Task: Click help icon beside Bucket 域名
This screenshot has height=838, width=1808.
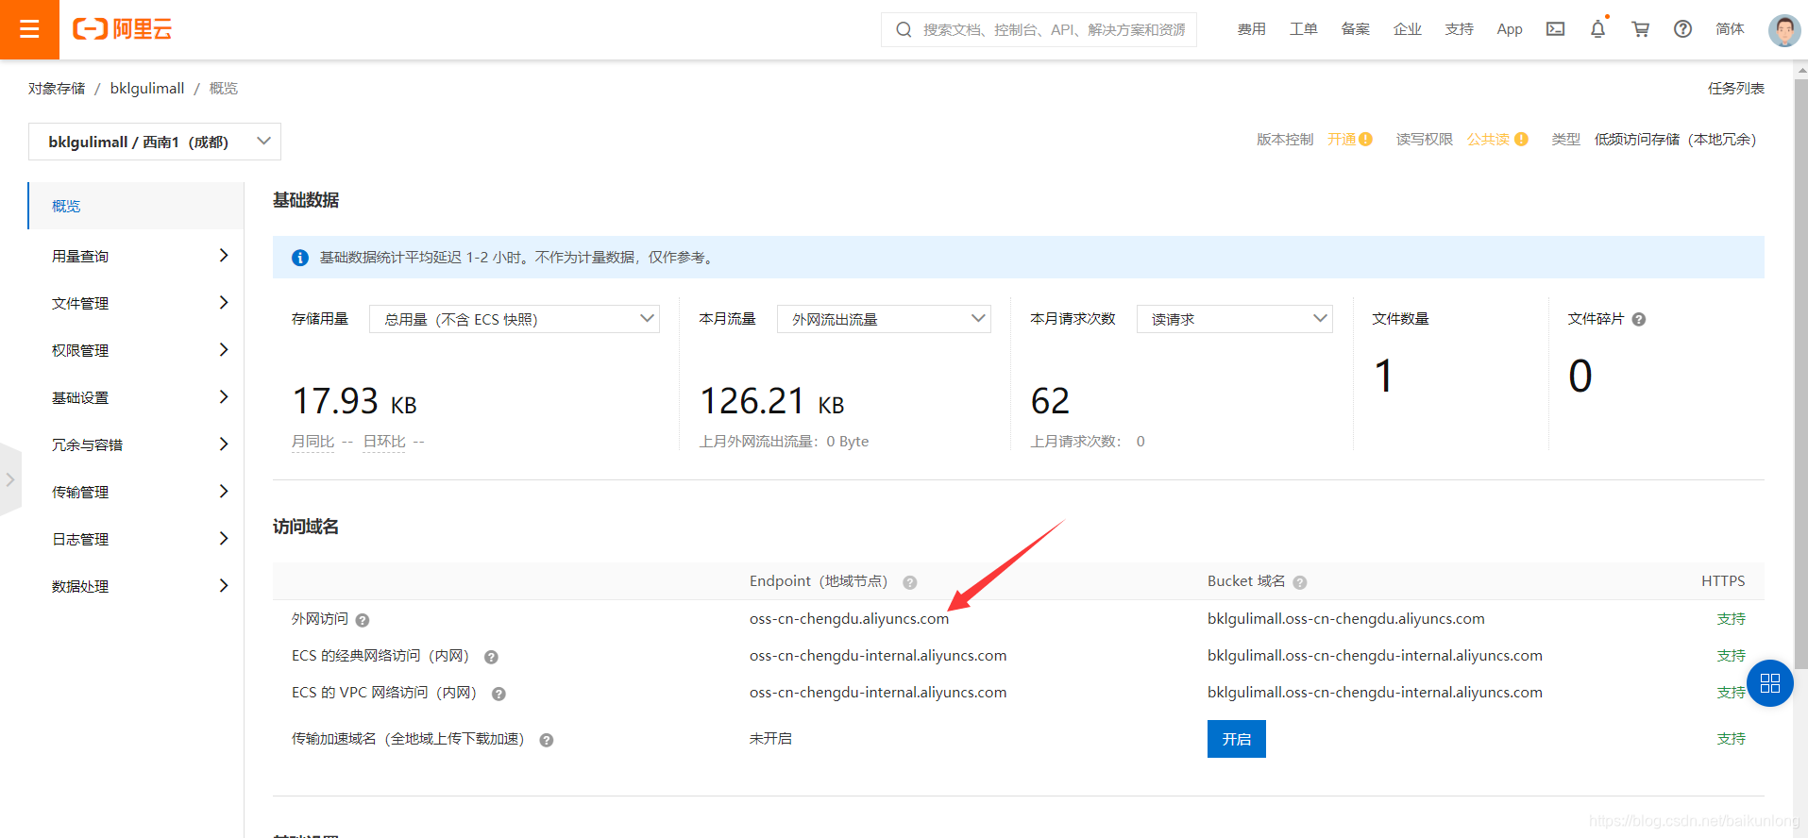Action: 1299,582
